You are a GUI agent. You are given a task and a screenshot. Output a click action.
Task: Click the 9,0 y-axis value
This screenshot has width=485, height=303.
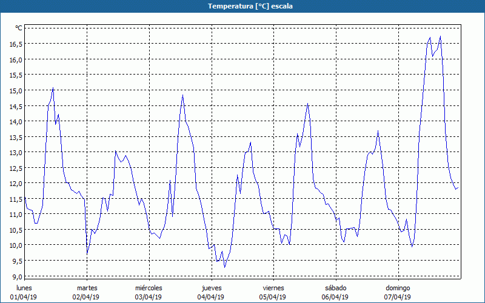tap(18, 276)
